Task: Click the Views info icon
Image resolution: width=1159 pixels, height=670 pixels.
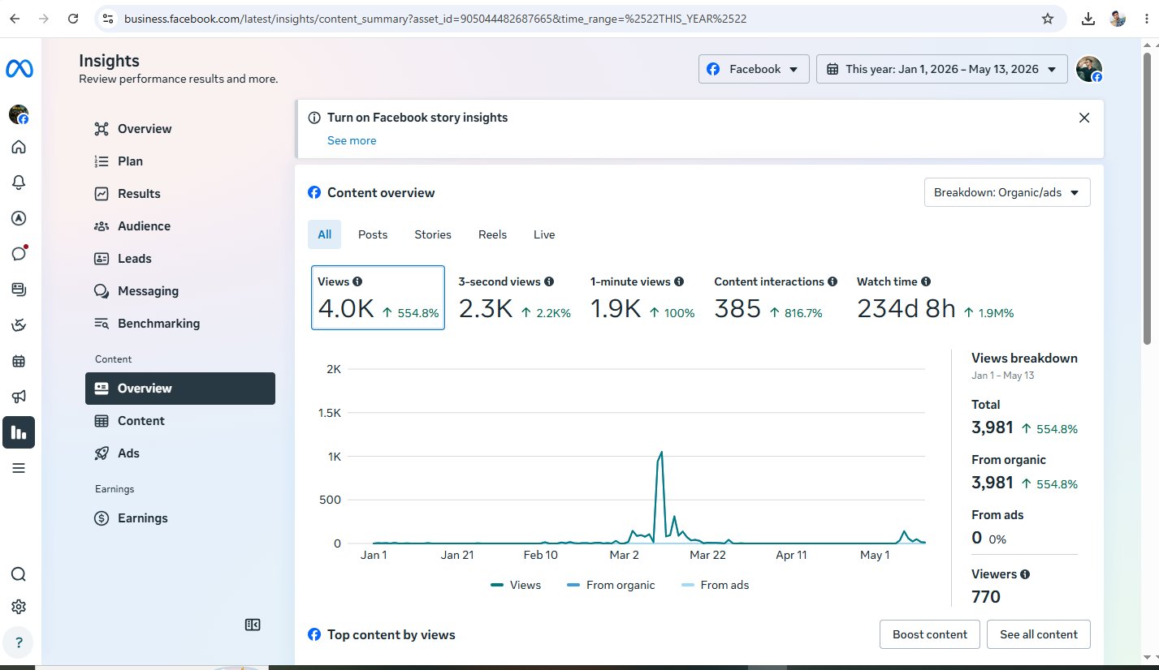Action: (x=357, y=281)
